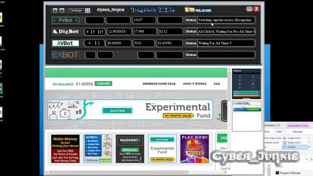Click the EXBOT logo

tap(65, 55)
